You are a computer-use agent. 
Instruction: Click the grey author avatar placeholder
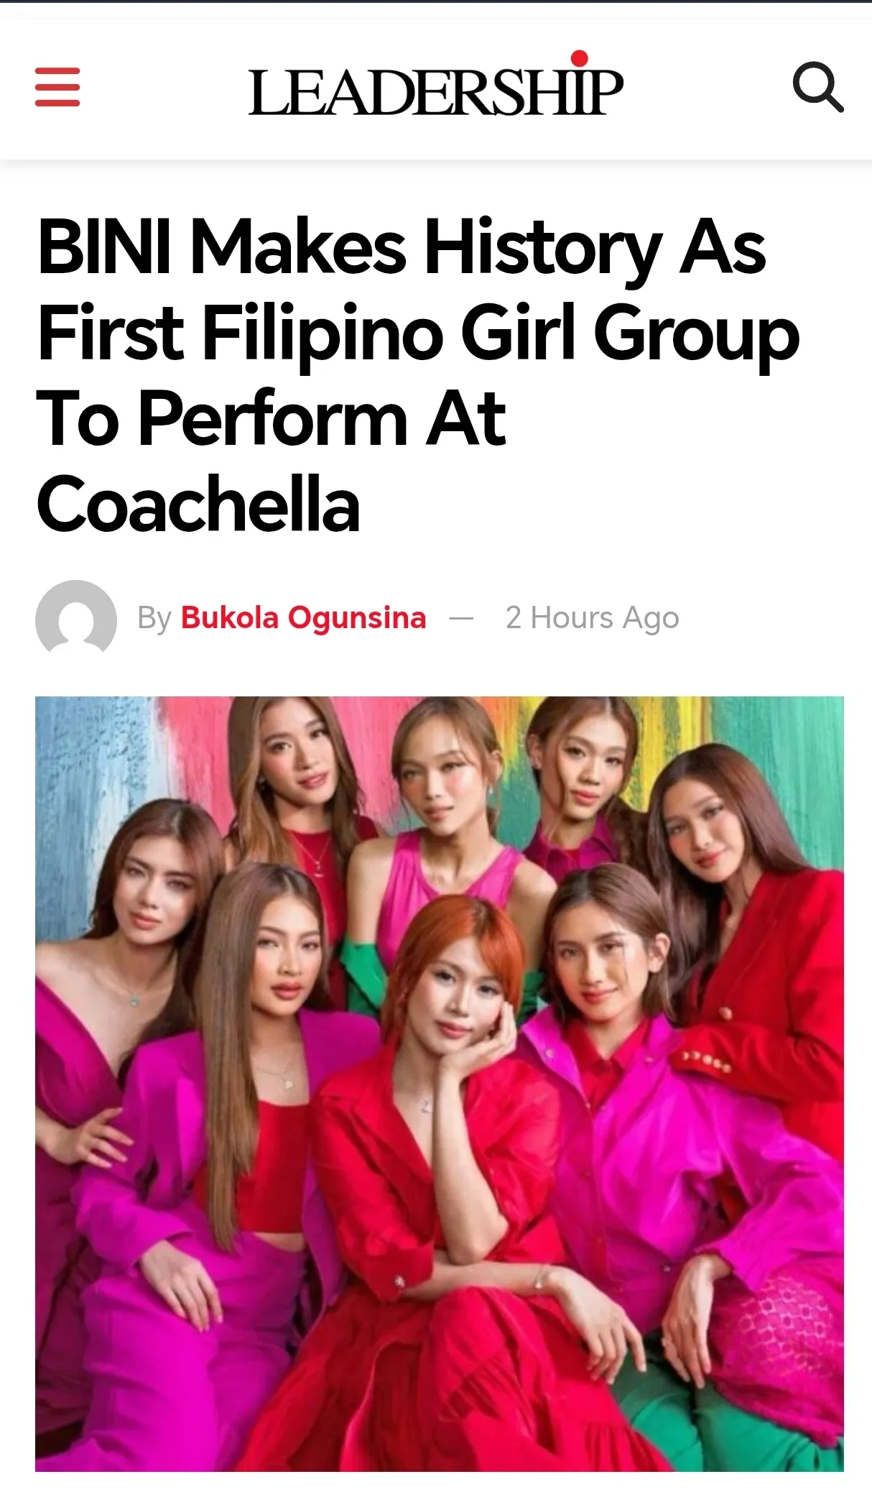click(76, 618)
